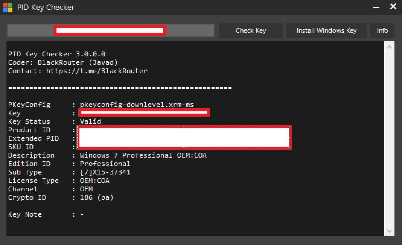Click the Key Status 'Valid' value
Screen dimensions: 402x245
pyautogui.click(x=90, y=122)
